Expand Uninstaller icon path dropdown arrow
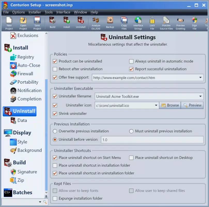 156,105
